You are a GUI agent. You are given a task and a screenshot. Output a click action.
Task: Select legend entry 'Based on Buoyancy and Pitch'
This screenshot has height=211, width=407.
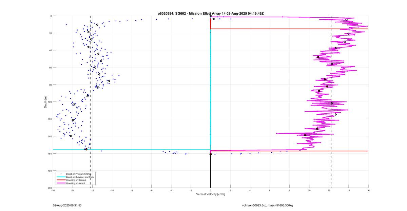tap(80, 177)
